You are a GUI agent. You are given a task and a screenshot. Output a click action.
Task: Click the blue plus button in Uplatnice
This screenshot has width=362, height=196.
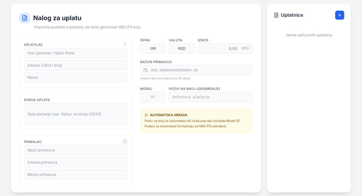click(339, 15)
